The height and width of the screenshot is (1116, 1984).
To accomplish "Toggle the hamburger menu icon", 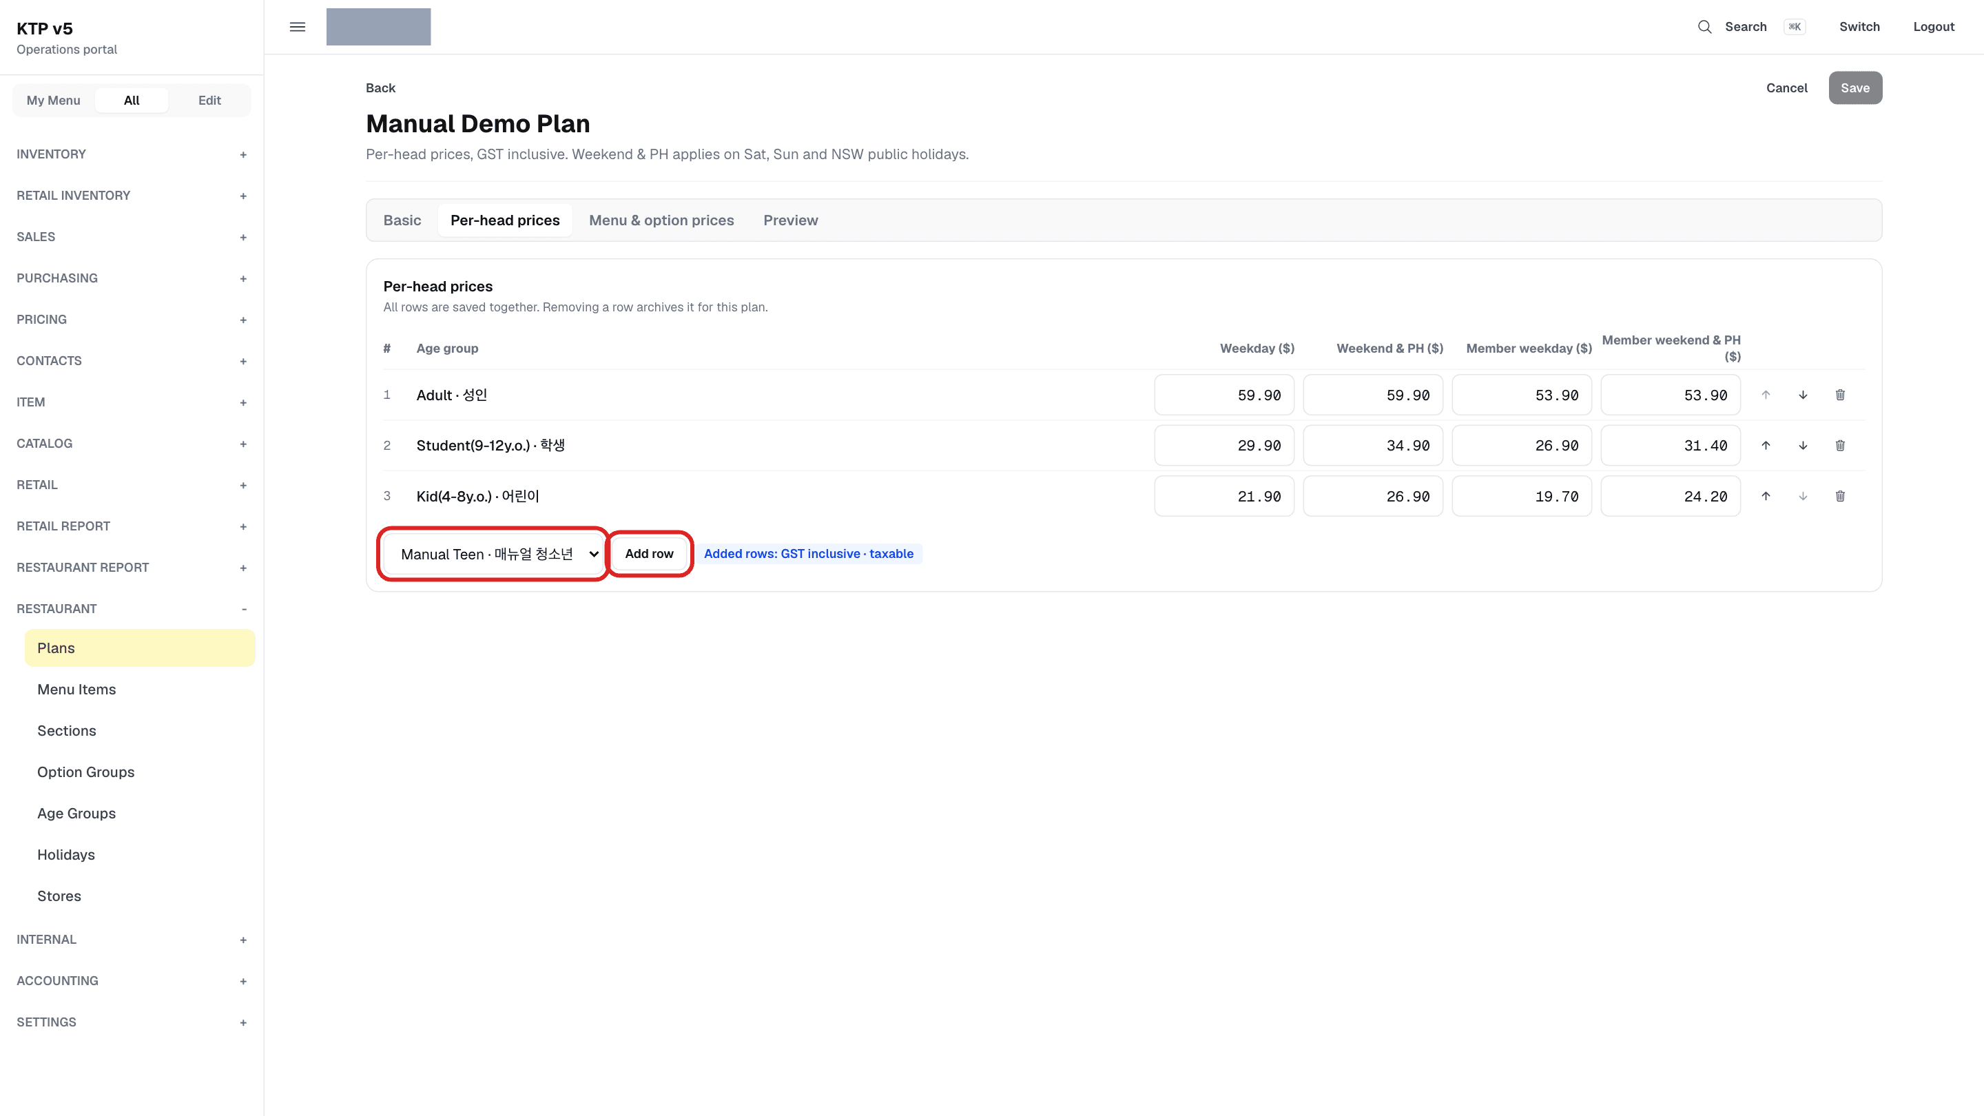I will click(298, 27).
